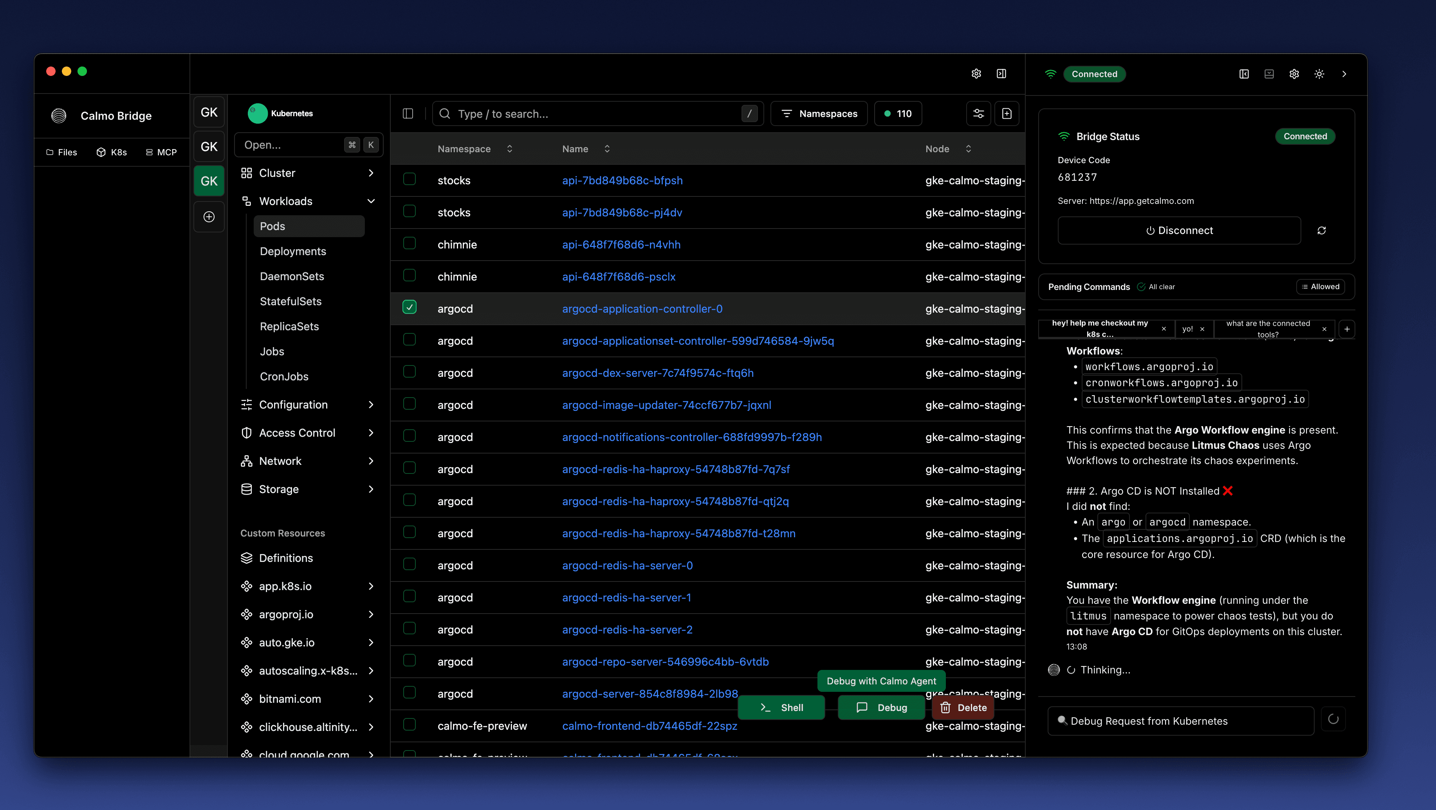Refresh the bridge connection with the sync icon
This screenshot has width=1436, height=810.
(1322, 230)
